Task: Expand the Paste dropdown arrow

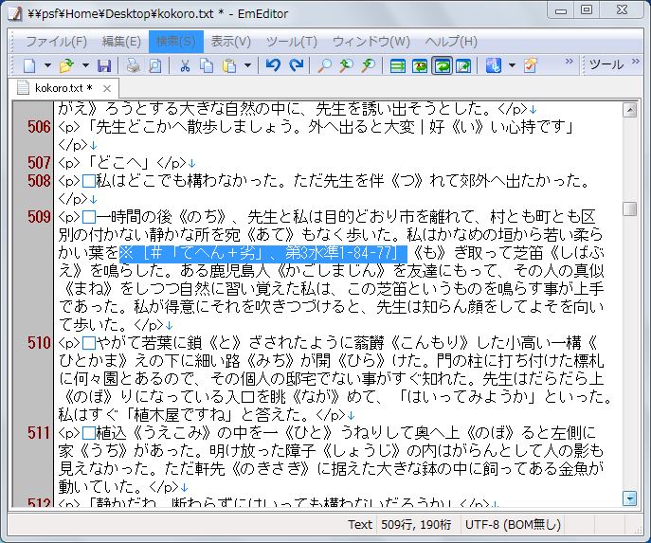Action: click(248, 65)
